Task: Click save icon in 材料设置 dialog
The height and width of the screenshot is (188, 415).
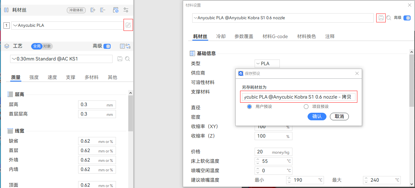Action: point(381,18)
